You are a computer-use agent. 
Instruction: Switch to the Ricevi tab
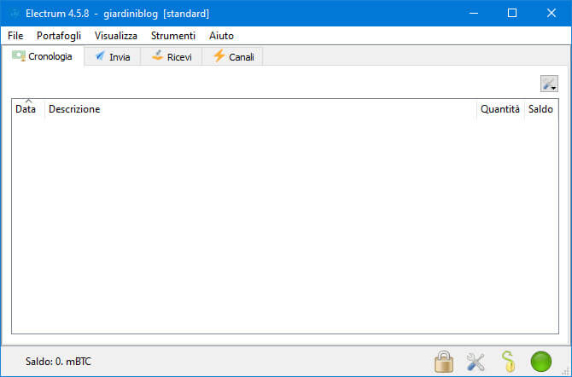[x=172, y=57]
